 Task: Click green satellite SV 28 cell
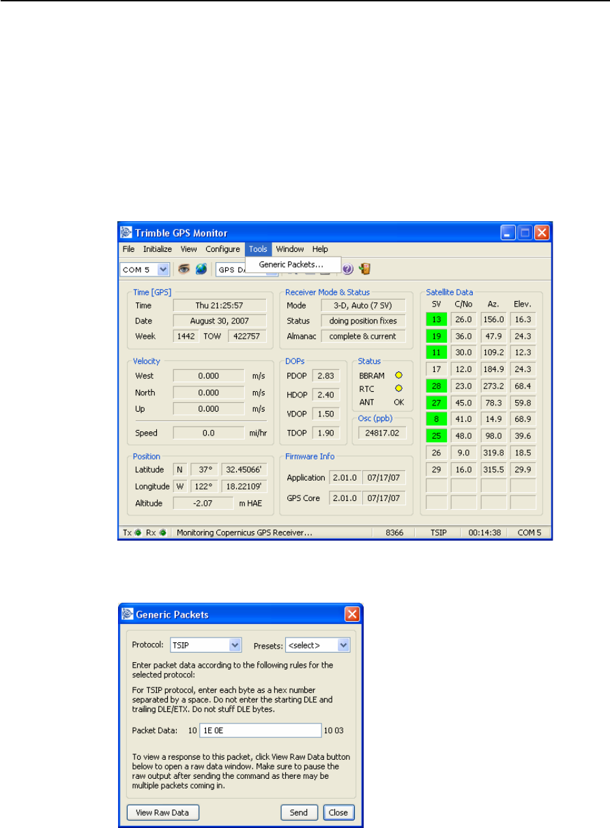click(436, 386)
